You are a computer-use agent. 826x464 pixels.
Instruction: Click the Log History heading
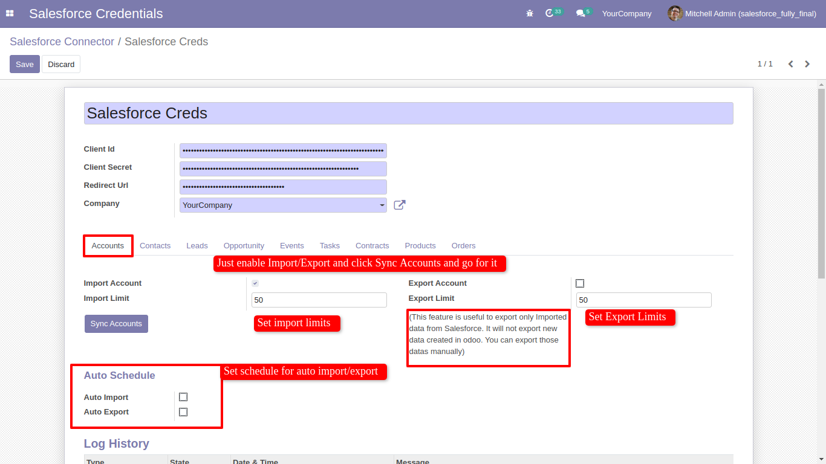117,443
